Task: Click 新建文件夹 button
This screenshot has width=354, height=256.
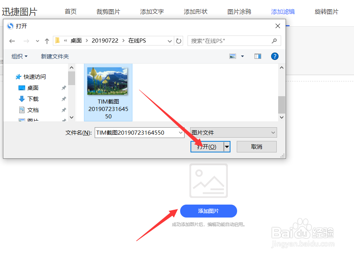Action: click(x=55, y=56)
